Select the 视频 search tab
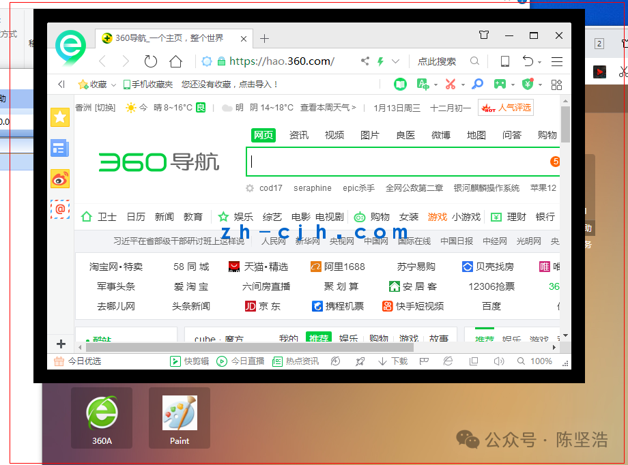 coord(334,135)
